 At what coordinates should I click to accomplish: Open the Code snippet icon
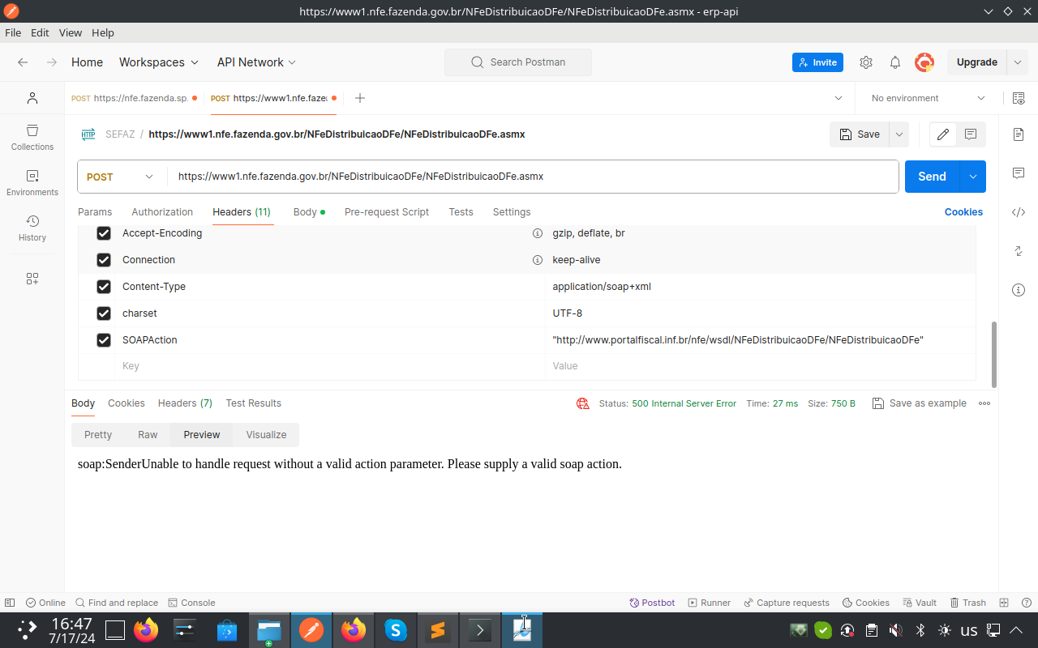(1019, 212)
